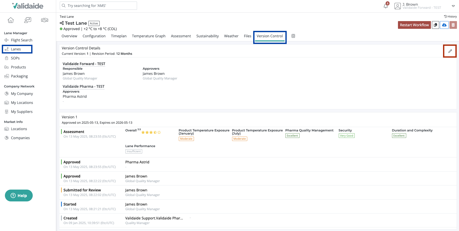Expand the user account dropdown arrow
Image resolution: width=459 pixels, height=231 pixels.
coord(453,6)
